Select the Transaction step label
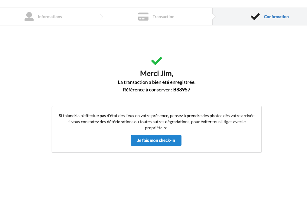 pyautogui.click(x=164, y=17)
